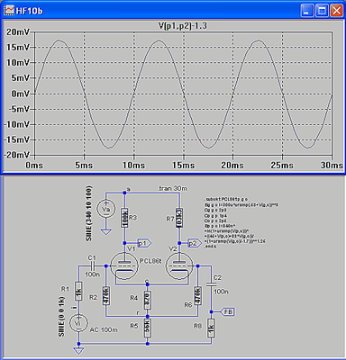The width and height of the screenshot is (346, 360).
Task: Click the 15ms time axis label
Action: click(x=183, y=166)
